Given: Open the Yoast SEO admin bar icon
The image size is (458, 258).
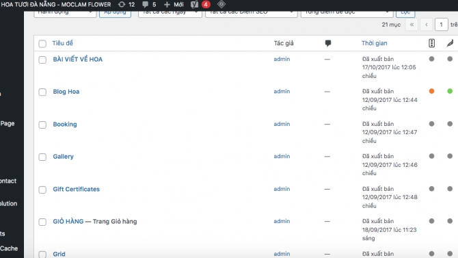Looking at the screenshot, I should click(194, 4).
